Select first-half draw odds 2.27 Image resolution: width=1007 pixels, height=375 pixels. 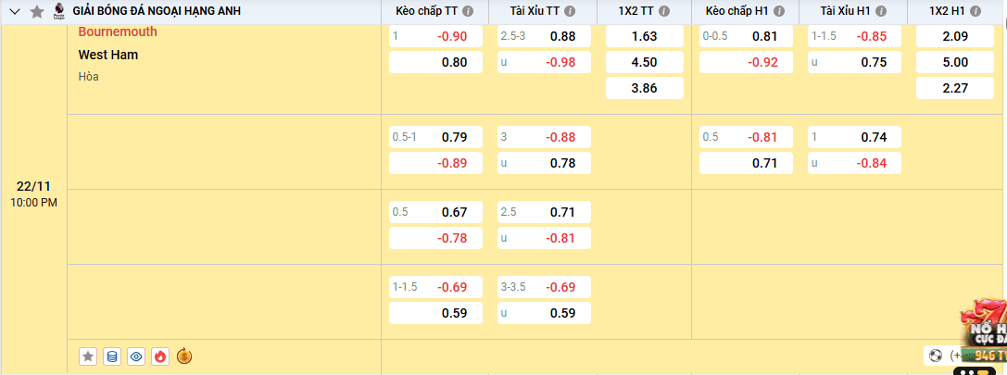point(954,89)
